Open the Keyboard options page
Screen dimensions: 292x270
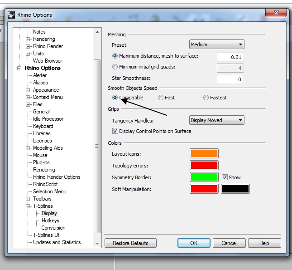pos(43,126)
